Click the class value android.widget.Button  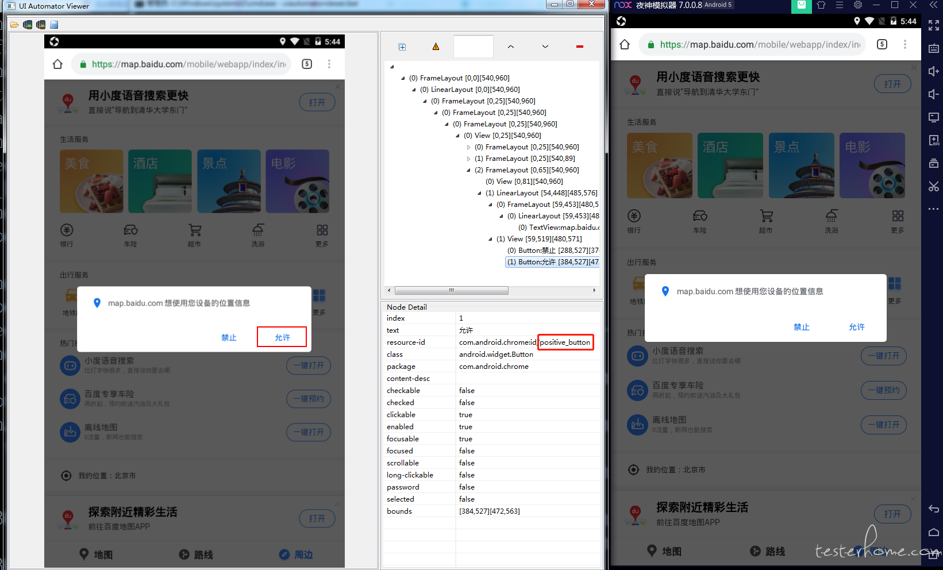point(496,355)
